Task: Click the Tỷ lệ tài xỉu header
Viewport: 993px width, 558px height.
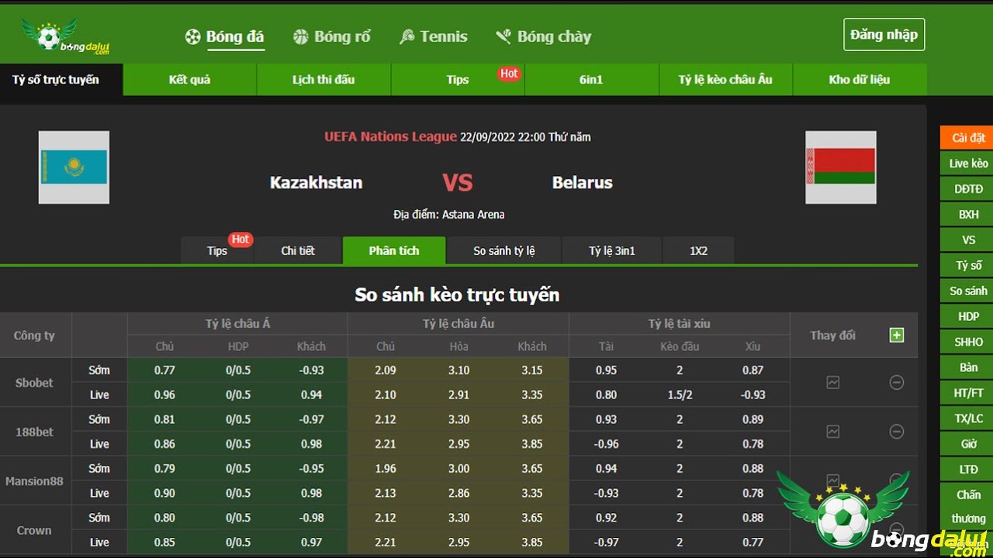Action: click(x=680, y=323)
